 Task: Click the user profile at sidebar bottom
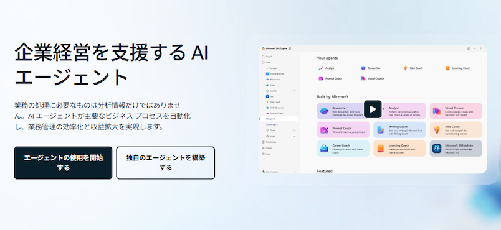pyautogui.click(x=270, y=172)
